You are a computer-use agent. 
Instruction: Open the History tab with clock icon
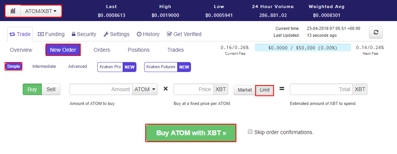click(148, 34)
